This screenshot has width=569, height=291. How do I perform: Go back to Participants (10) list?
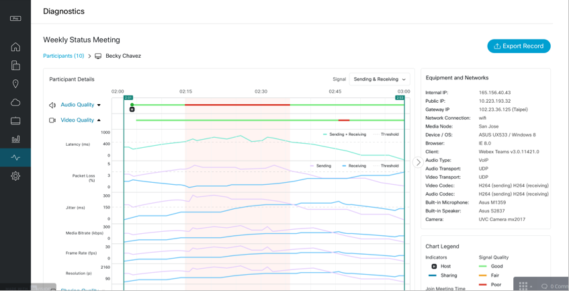[64, 56]
